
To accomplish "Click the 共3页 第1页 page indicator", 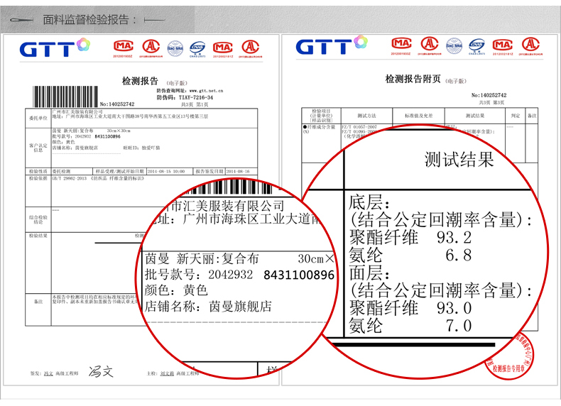I will [x=195, y=104].
